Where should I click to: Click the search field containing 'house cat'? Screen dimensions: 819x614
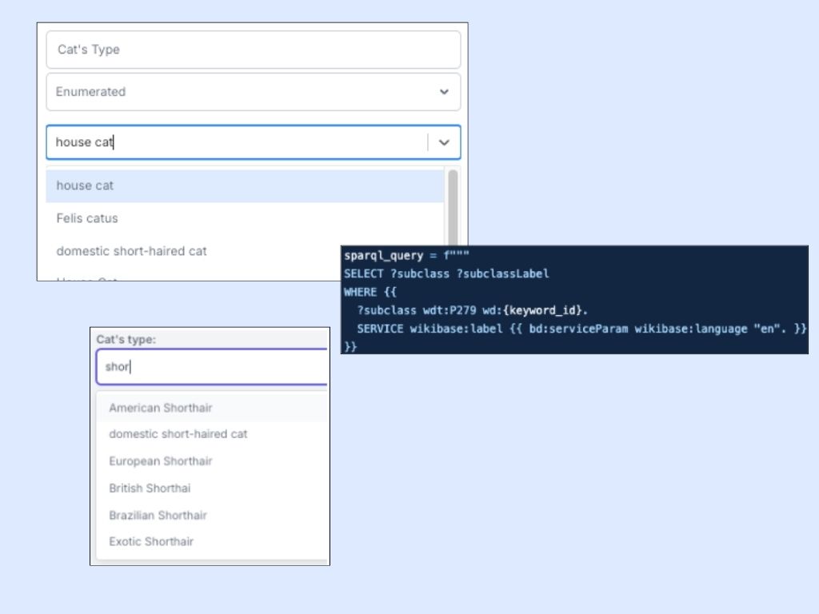coord(236,142)
